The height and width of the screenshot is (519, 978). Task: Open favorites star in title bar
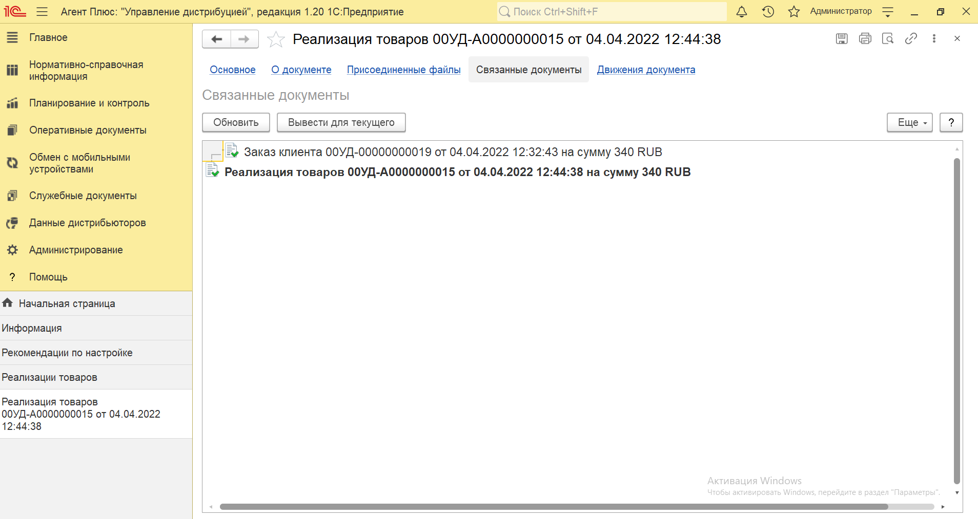pyautogui.click(x=794, y=12)
